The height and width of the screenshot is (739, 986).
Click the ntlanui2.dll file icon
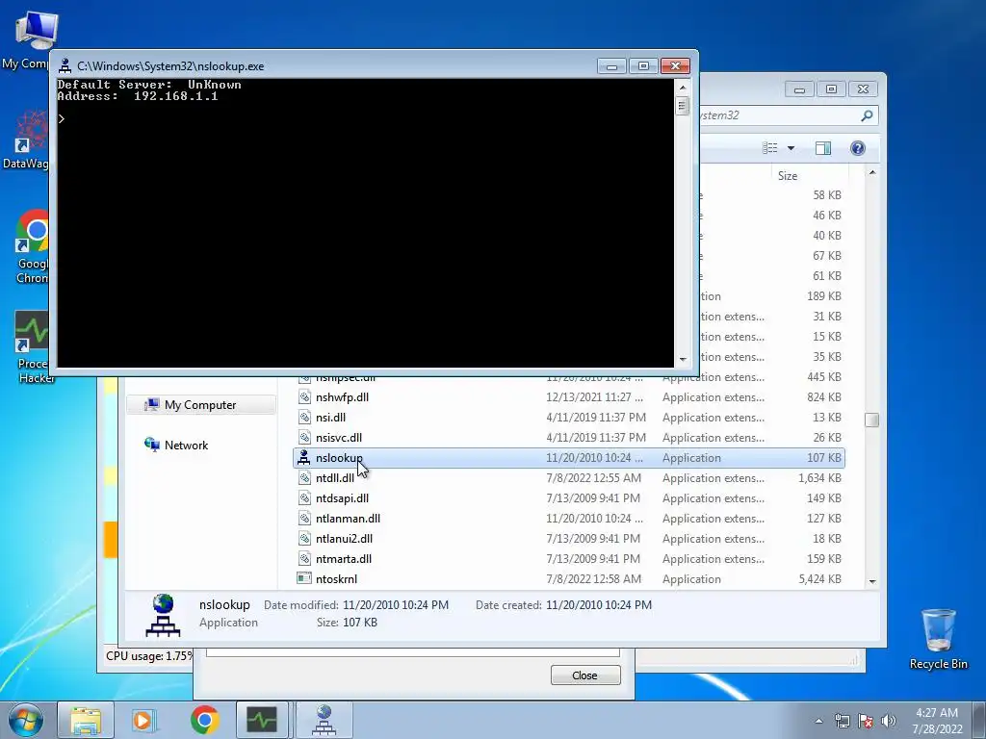point(304,539)
